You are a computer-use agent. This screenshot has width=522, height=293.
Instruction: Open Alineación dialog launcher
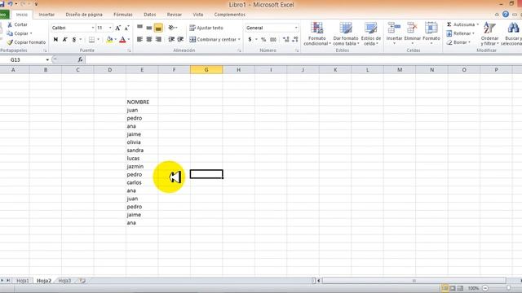coord(239,50)
